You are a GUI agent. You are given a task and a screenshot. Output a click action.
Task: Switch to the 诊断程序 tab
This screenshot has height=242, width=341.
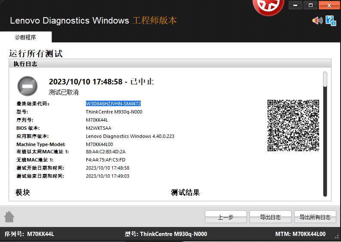click(x=26, y=37)
